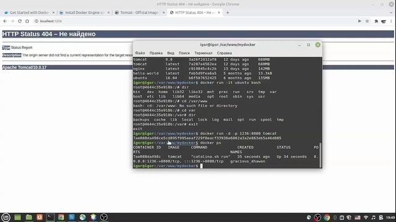Screen dimensions: 396x222
Task: Open sound music-note tray icon
Action: pyautogui.click(x=373, y=218)
